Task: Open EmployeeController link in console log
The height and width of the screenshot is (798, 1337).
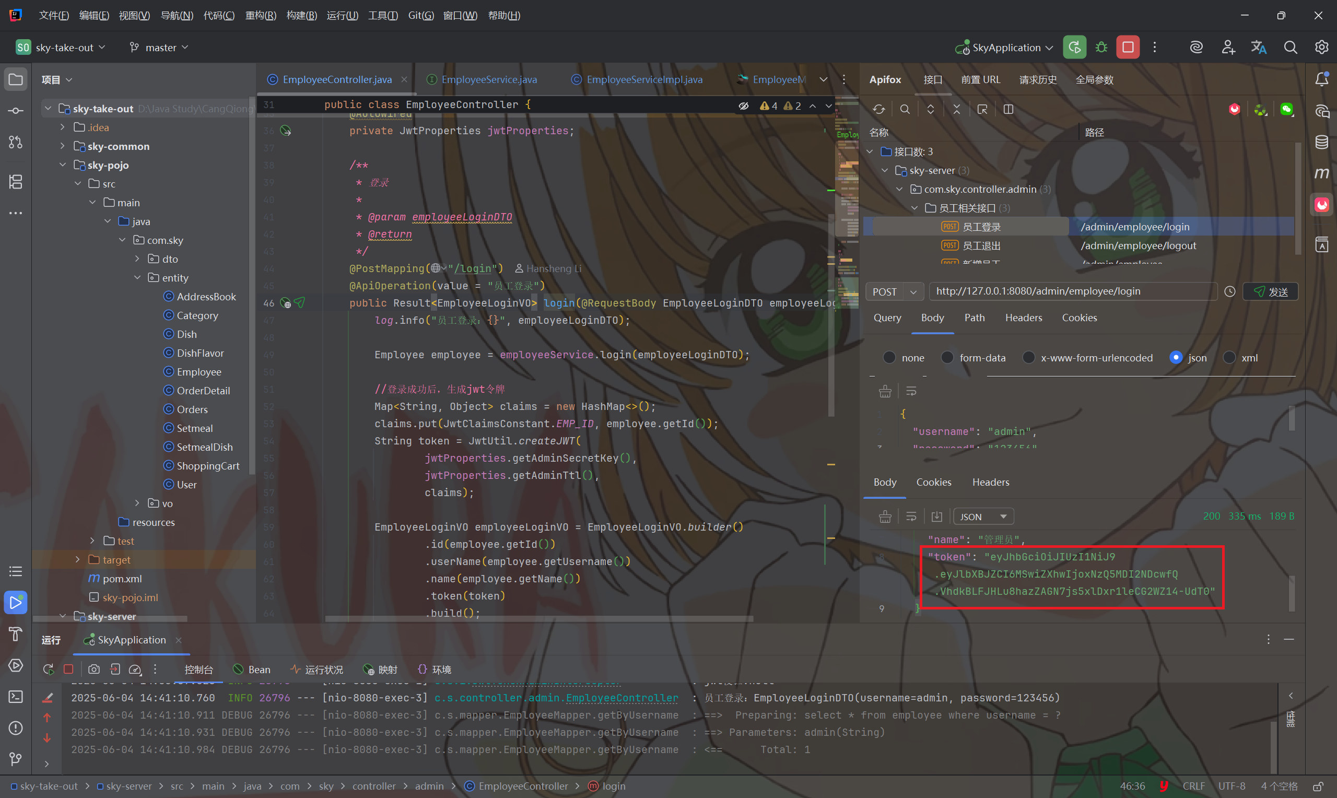Action: pos(621,698)
